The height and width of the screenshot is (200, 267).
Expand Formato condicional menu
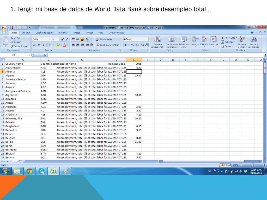point(157,42)
